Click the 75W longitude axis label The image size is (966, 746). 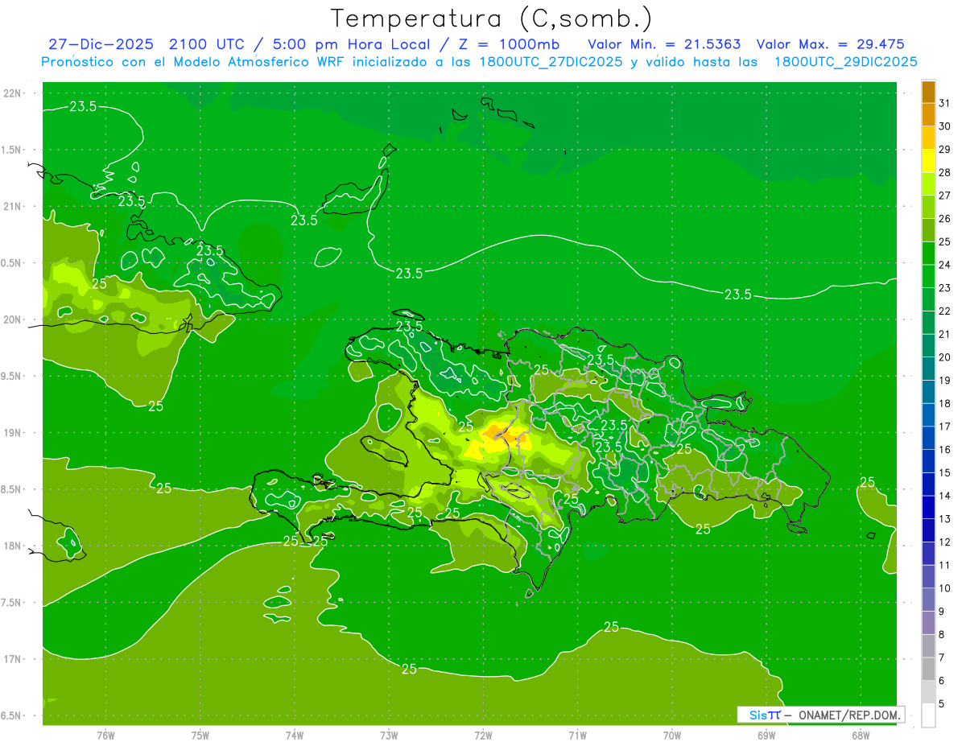click(200, 736)
